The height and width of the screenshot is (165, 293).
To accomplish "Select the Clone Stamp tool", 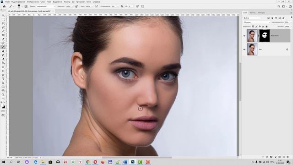I will coord(3,51).
